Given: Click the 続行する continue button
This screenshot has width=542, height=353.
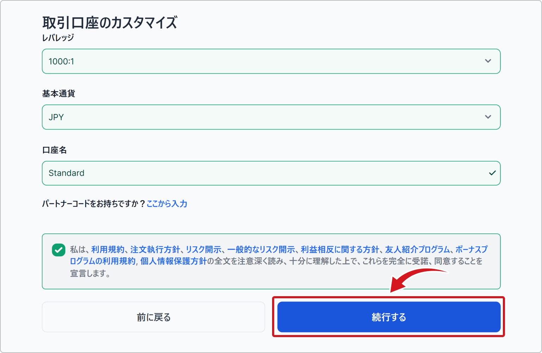Looking at the screenshot, I should (x=389, y=317).
